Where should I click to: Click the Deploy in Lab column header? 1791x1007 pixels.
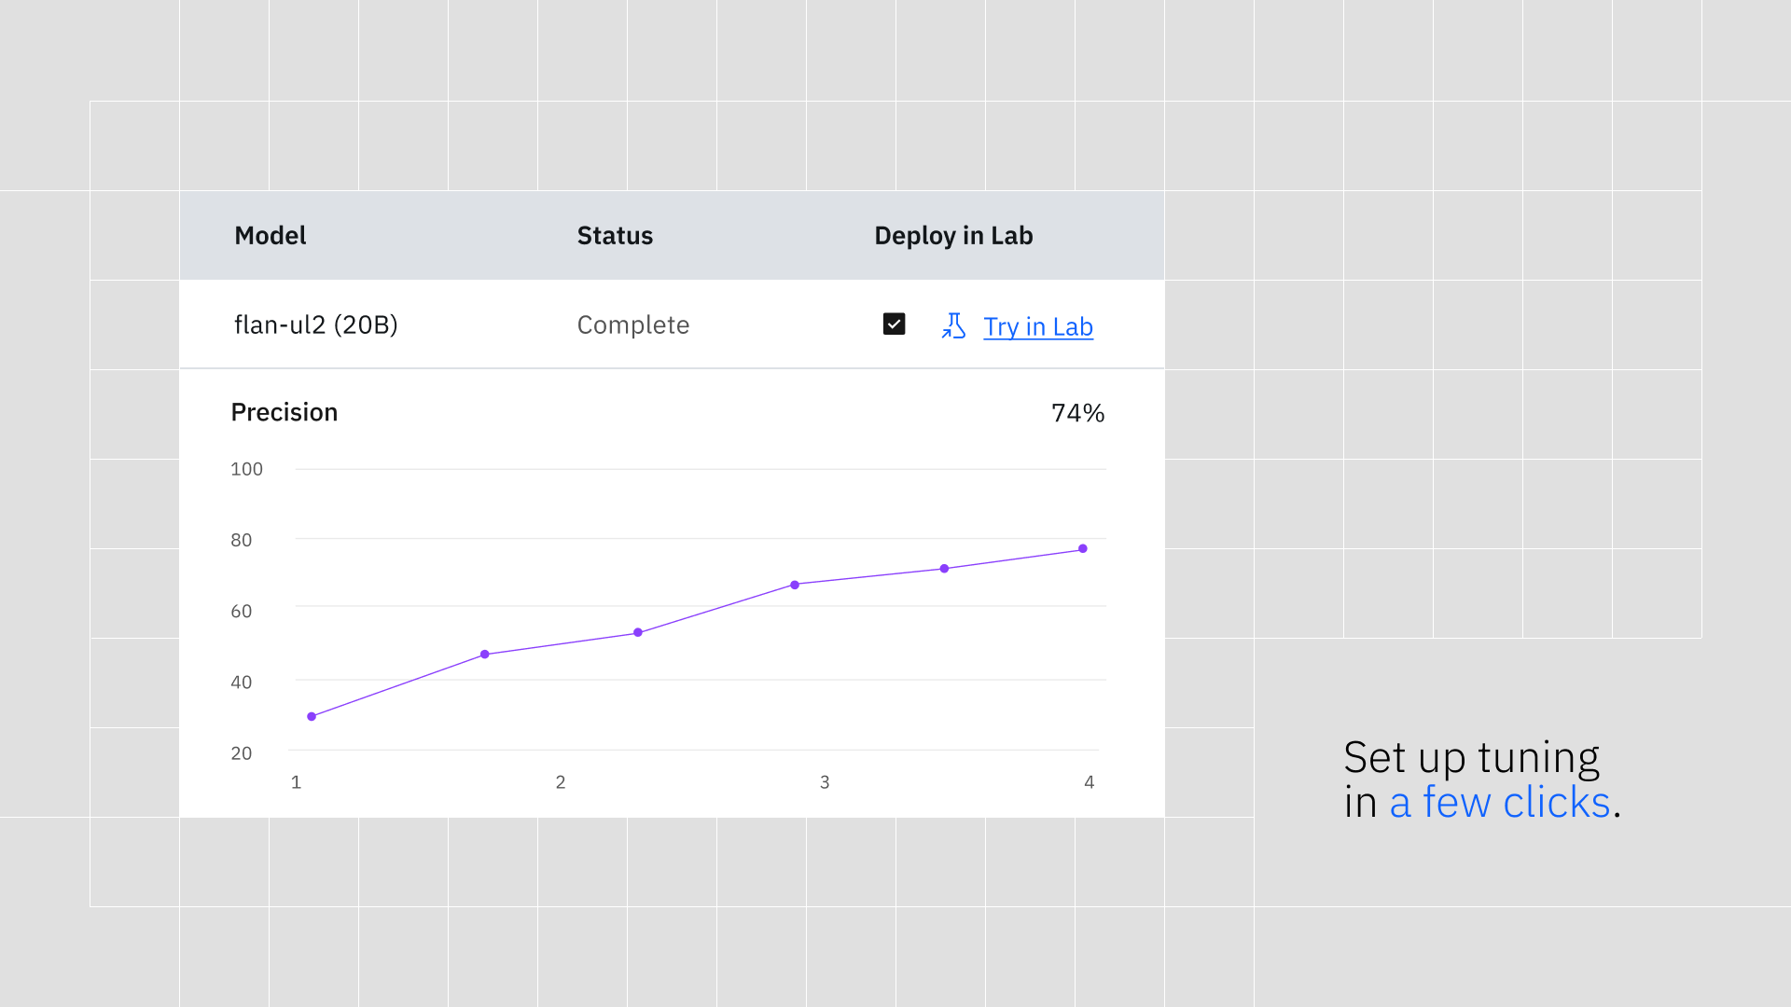pyautogui.click(x=952, y=236)
